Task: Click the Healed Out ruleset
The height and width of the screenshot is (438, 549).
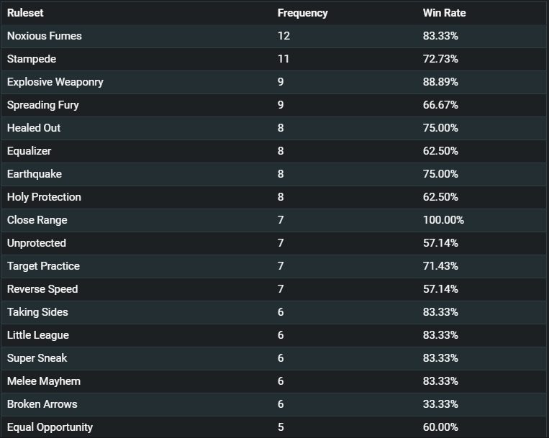Action: pyautogui.click(x=34, y=128)
